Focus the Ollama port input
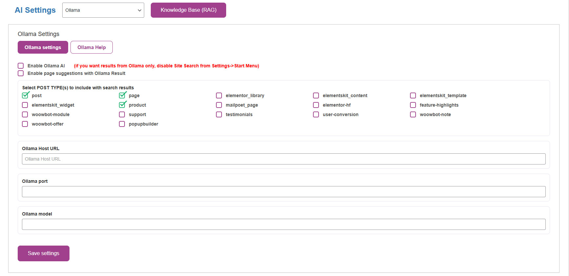The width and height of the screenshot is (569, 276). point(284,192)
